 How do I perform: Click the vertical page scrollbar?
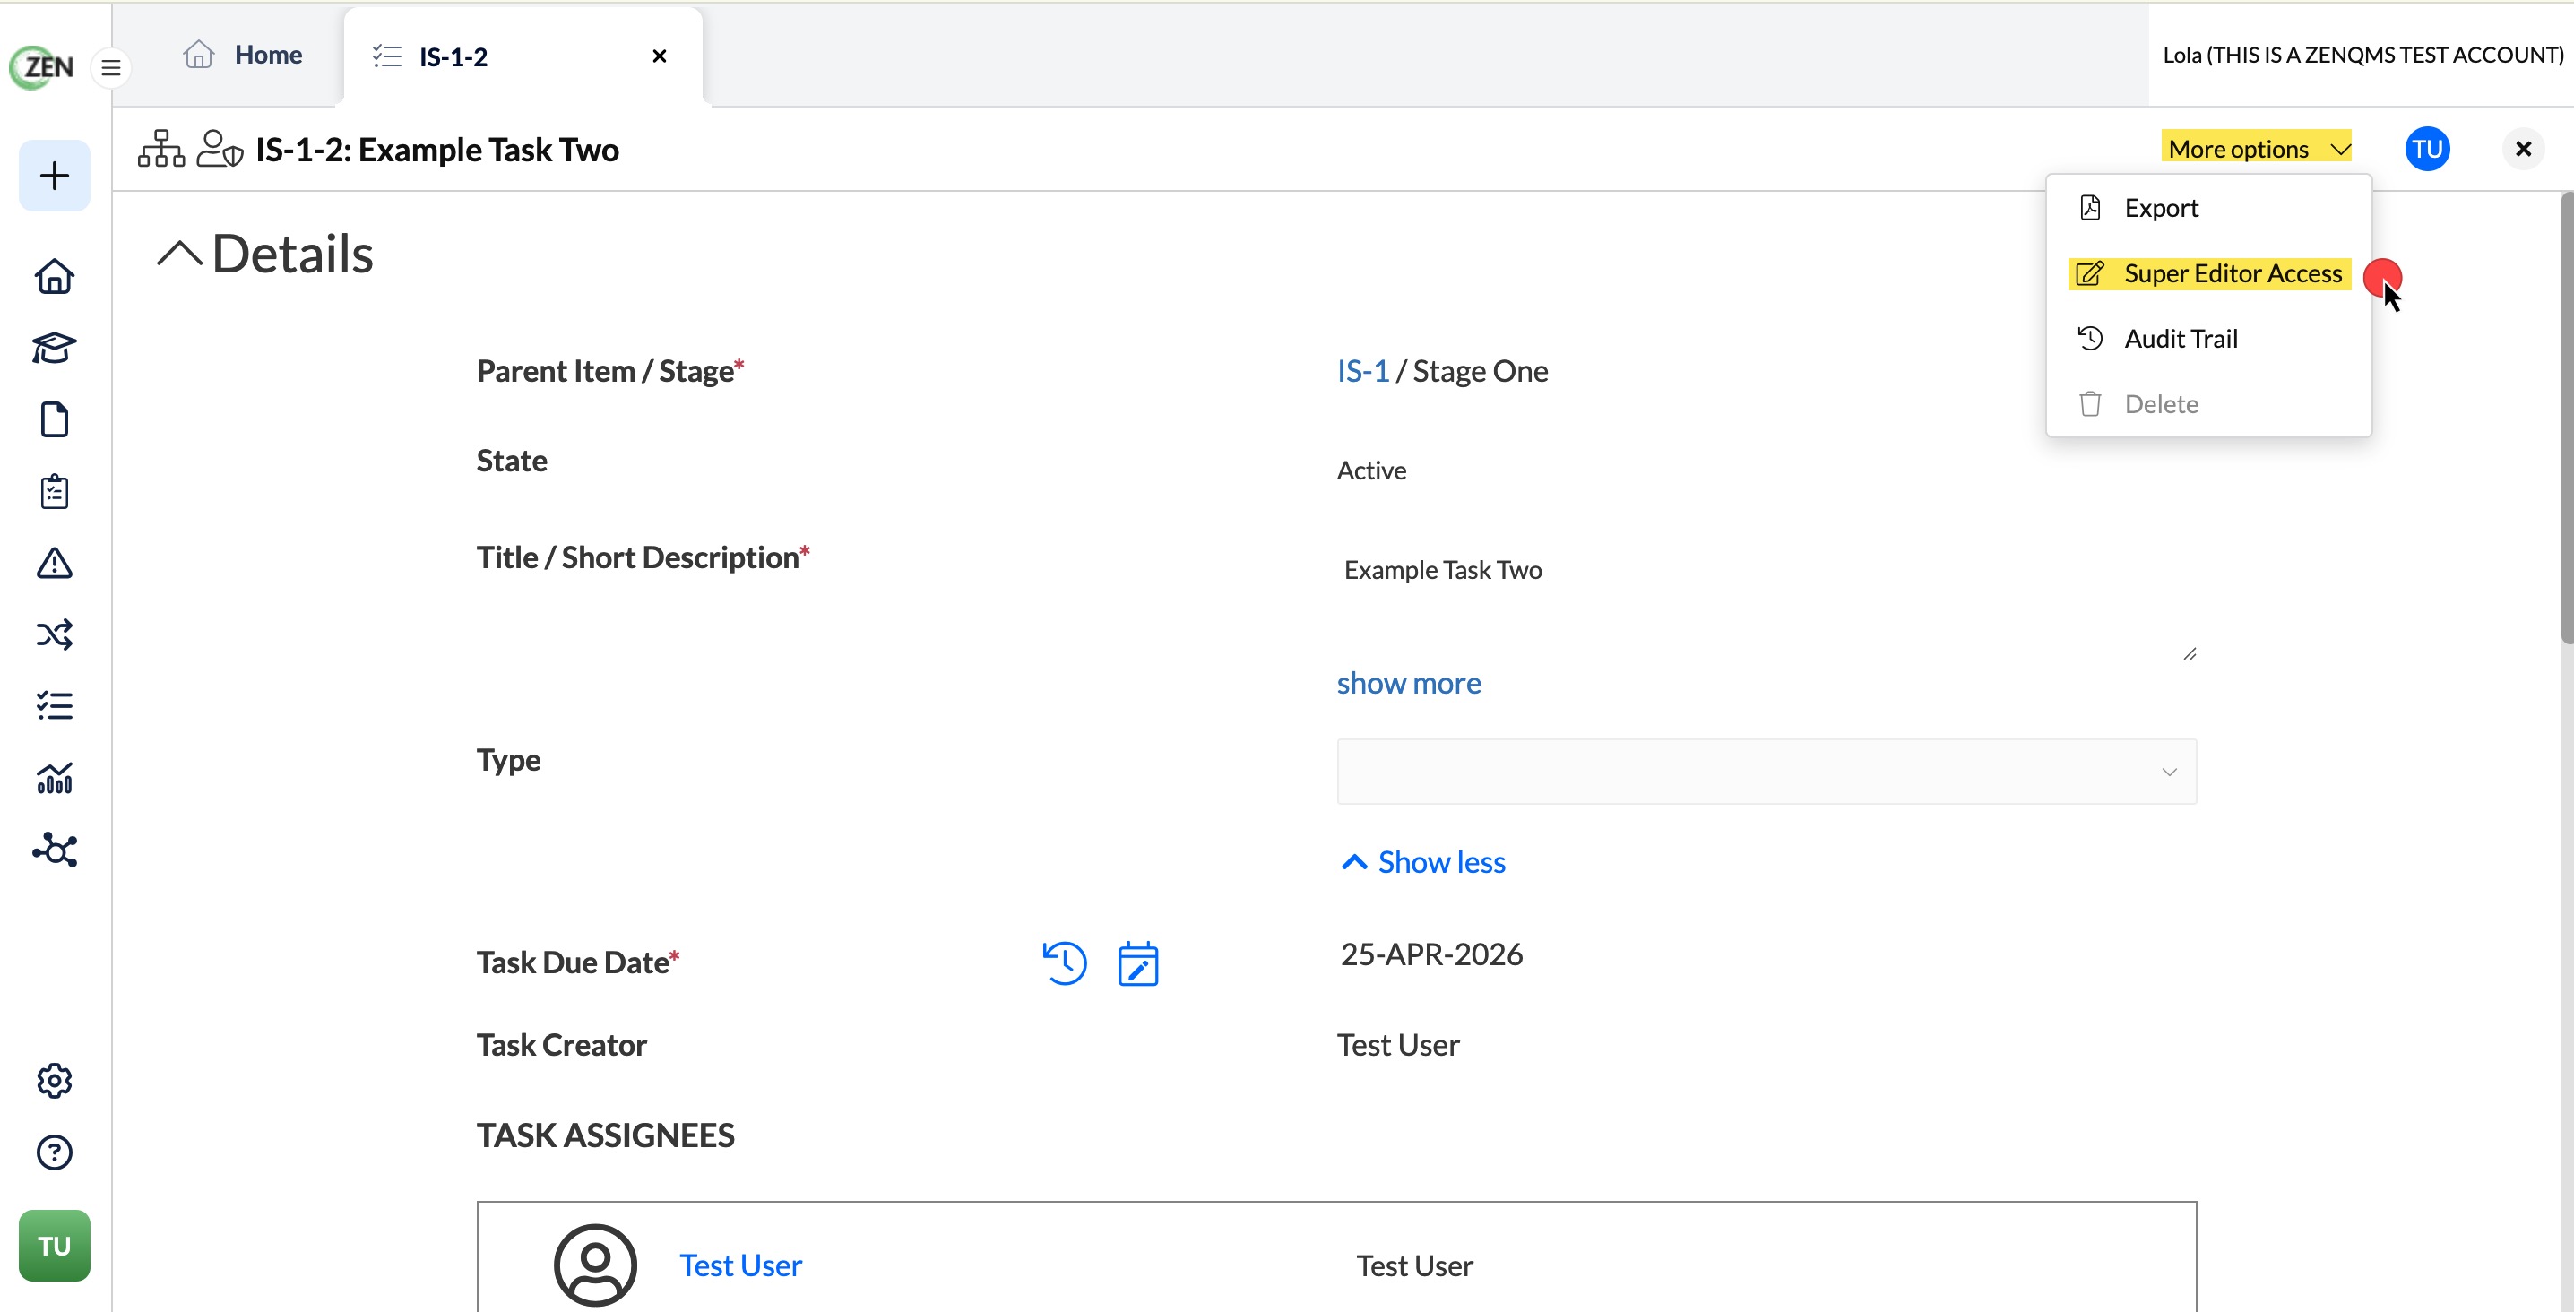[x=2565, y=418]
